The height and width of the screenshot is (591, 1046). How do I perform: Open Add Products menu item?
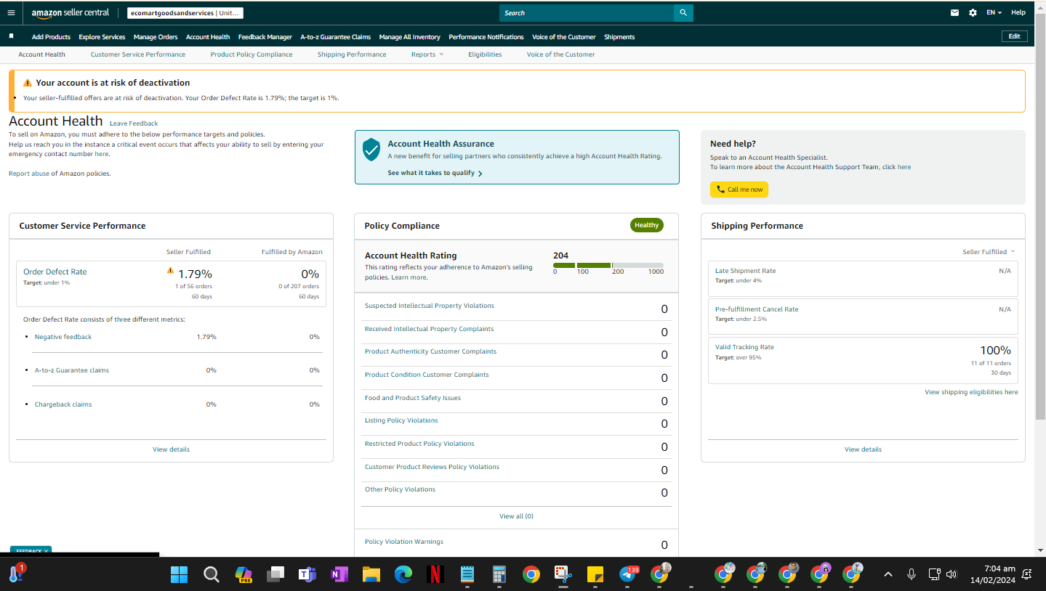[51, 37]
